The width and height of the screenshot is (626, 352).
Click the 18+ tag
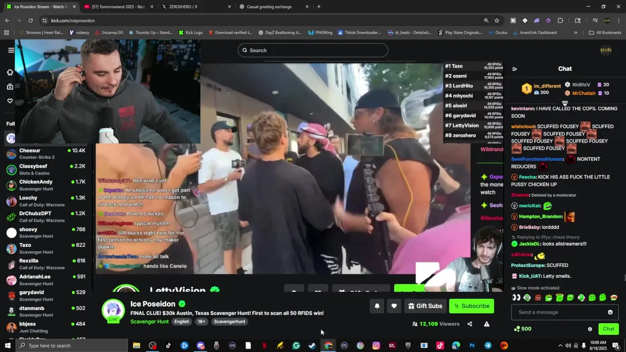201,322
